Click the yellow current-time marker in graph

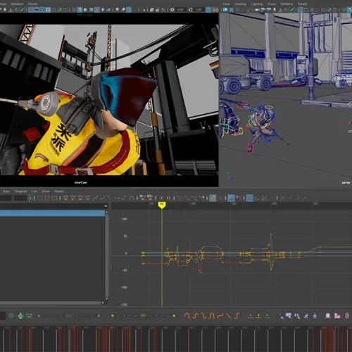click(x=161, y=205)
